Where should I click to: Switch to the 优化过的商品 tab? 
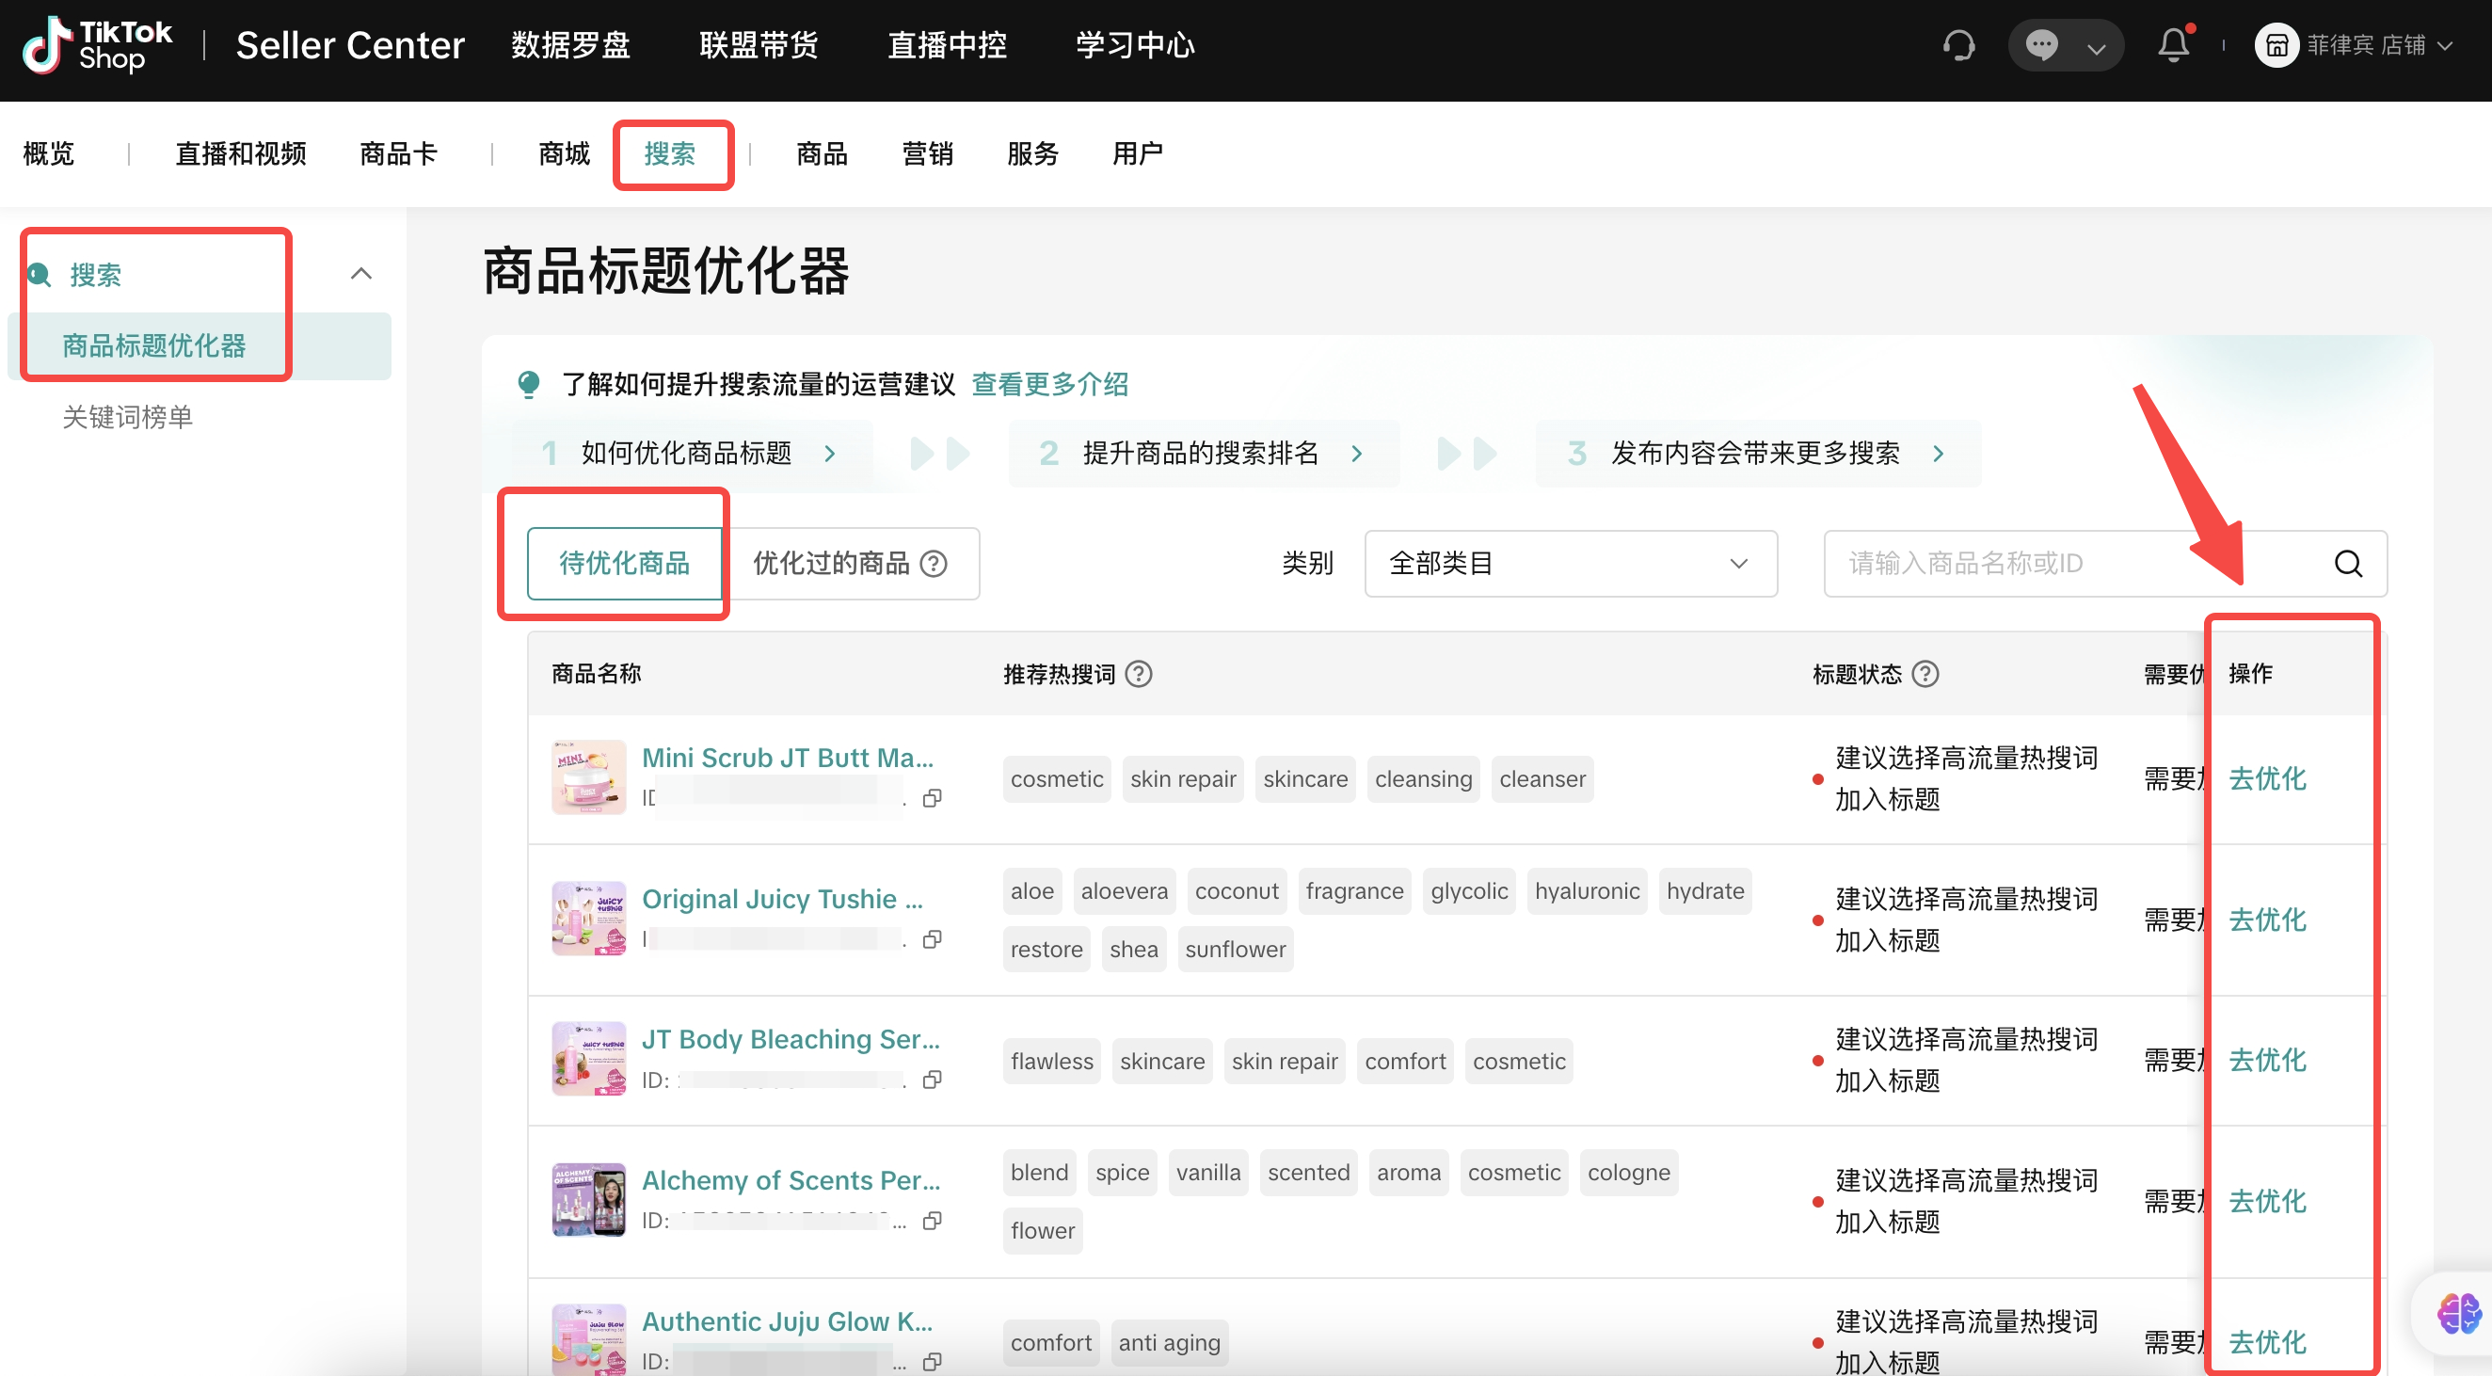833,563
